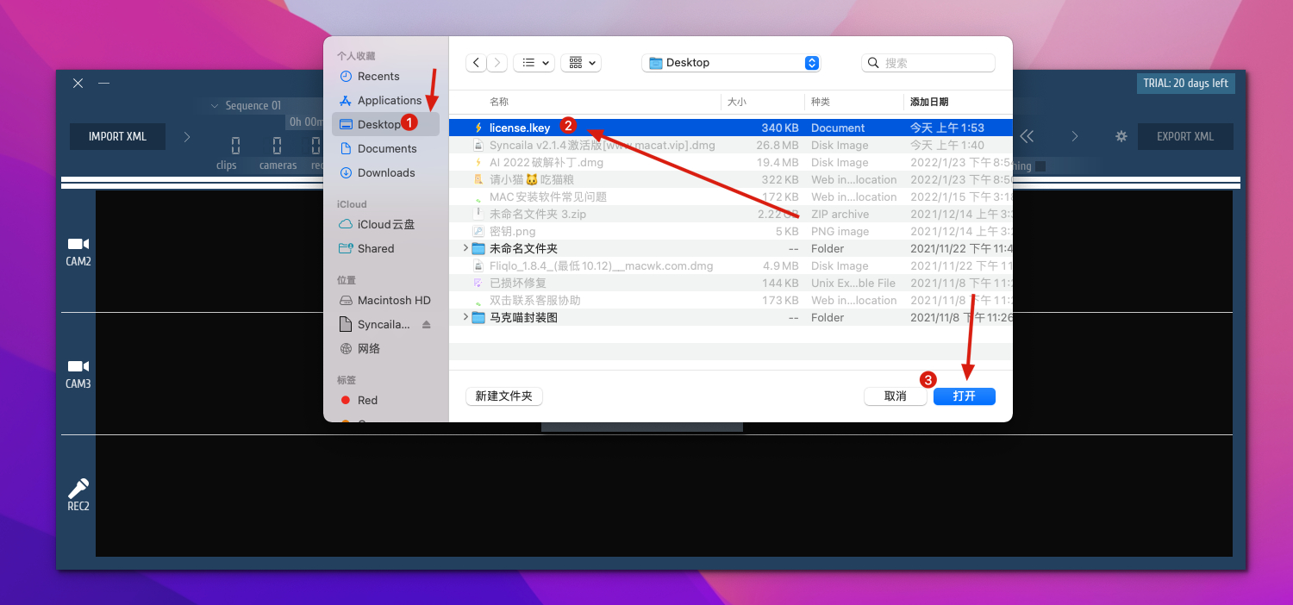Viewport: 1293px width, 605px height.
Task: Click the Syncaila v2.1.4 dmg row
Action: point(731,145)
